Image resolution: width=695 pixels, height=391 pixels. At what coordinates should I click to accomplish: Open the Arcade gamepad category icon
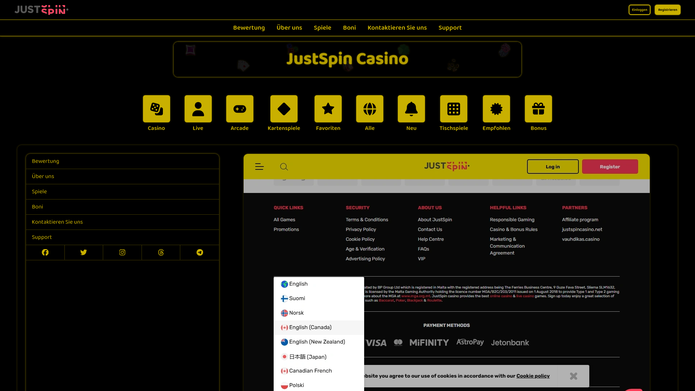pos(240,109)
